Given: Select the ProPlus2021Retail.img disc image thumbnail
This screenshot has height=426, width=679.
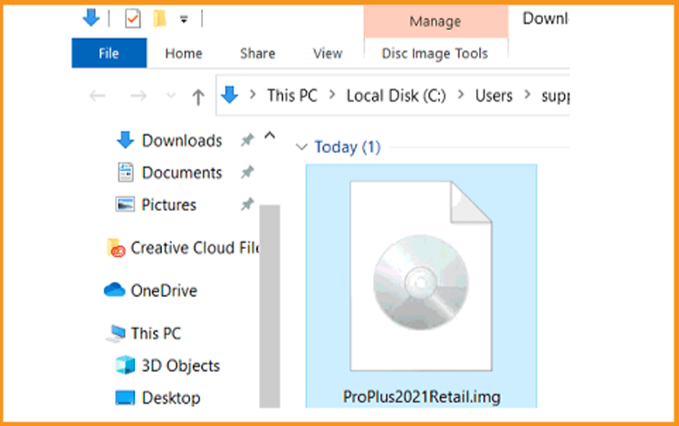Looking at the screenshot, I should (421, 277).
